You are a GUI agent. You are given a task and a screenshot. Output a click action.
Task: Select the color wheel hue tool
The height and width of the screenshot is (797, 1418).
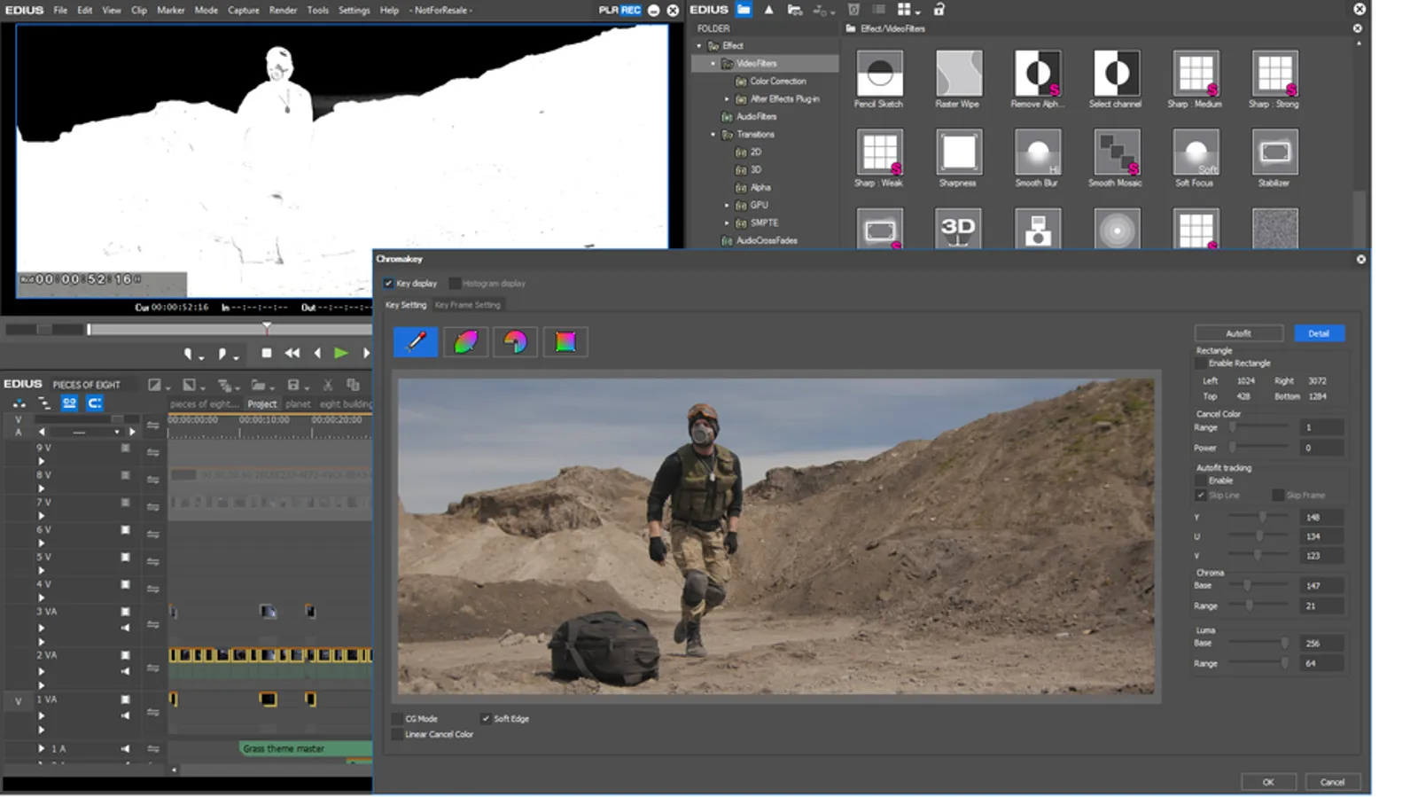[516, 341]
